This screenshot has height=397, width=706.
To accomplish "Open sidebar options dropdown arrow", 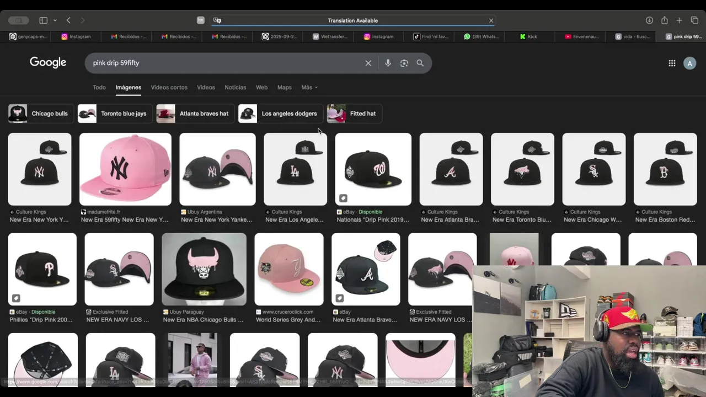I will [55, 20].
